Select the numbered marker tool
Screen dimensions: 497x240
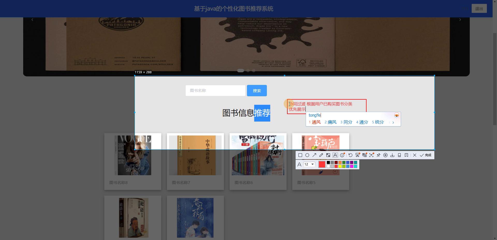coord(342,155)
